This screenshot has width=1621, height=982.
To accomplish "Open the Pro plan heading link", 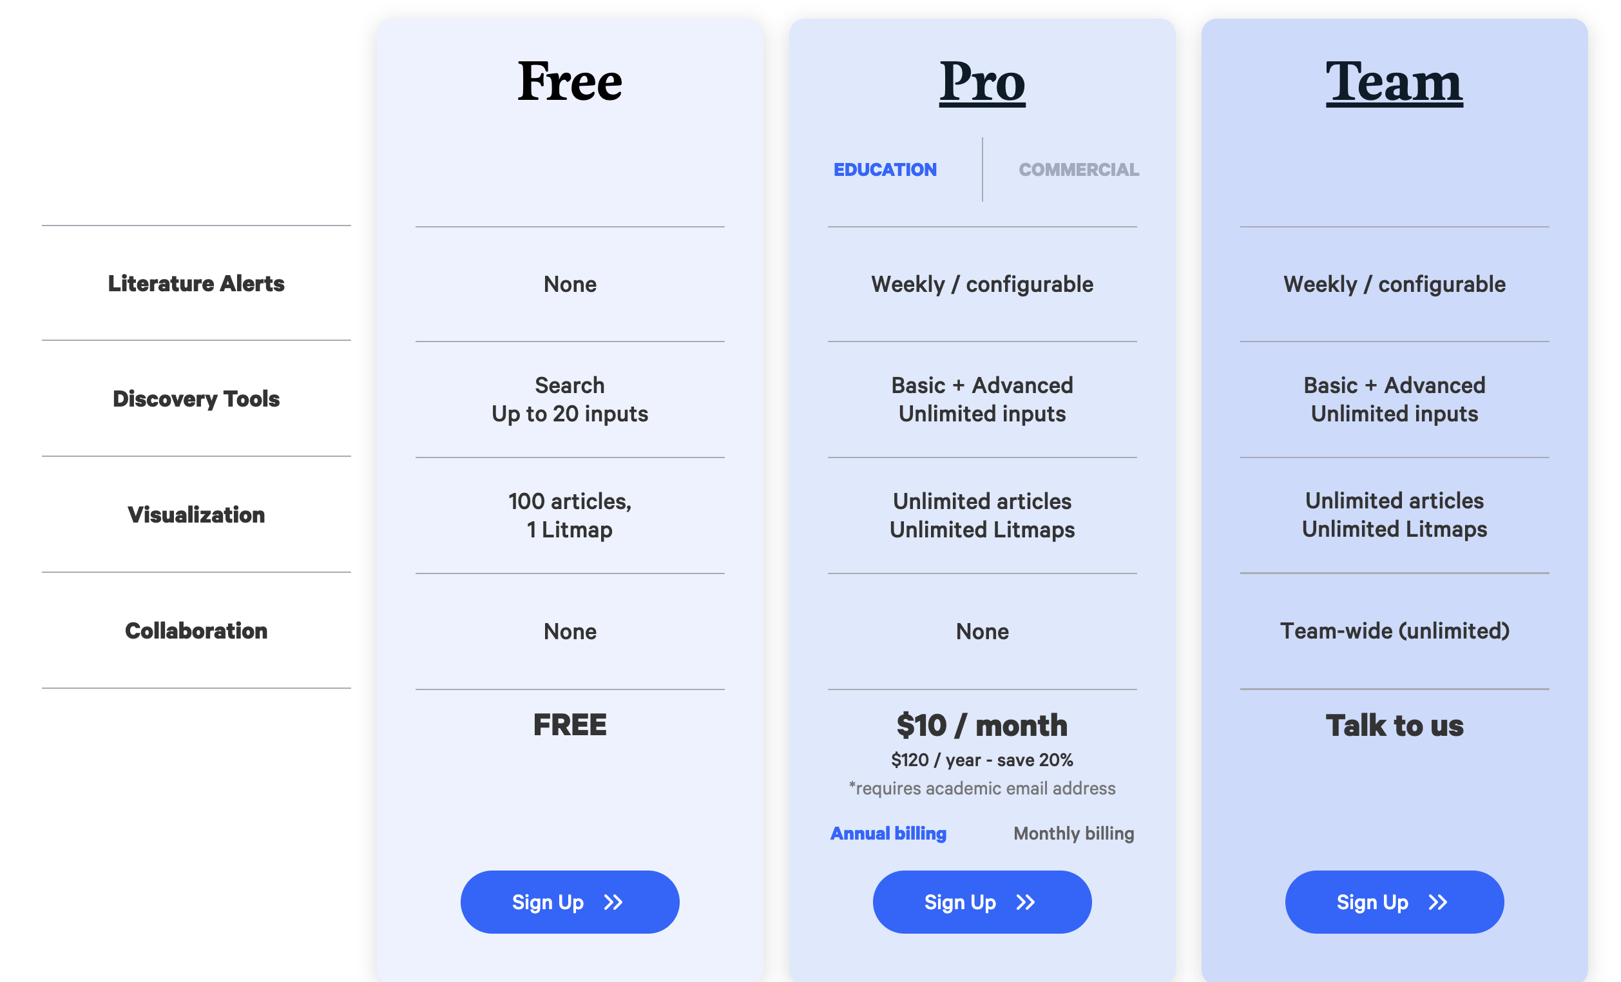I will tap(983, 82).
